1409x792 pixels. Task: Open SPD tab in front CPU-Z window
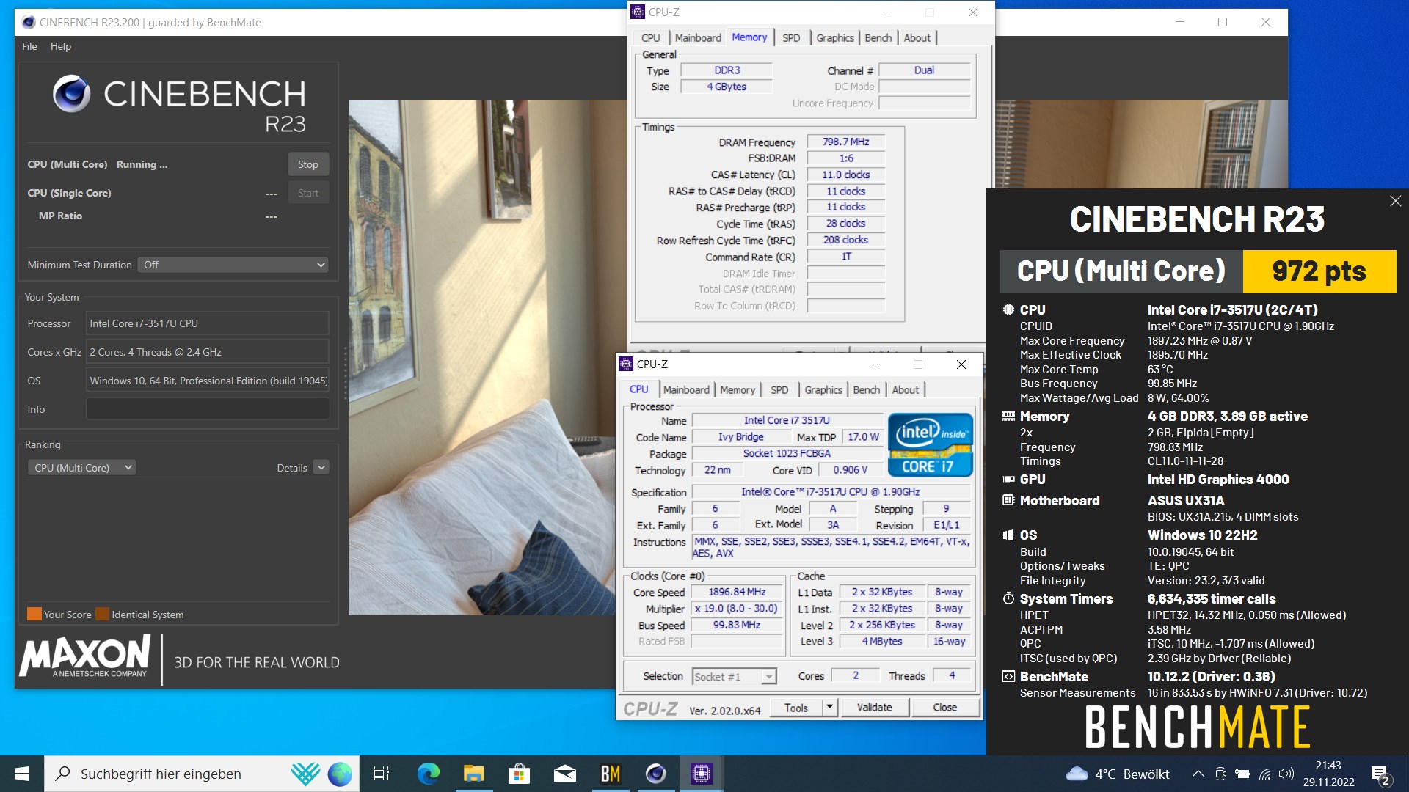pyautogui.click(x=779, y=389)
